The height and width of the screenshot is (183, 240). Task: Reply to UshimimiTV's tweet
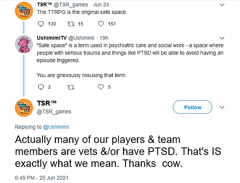coord(41,87)
